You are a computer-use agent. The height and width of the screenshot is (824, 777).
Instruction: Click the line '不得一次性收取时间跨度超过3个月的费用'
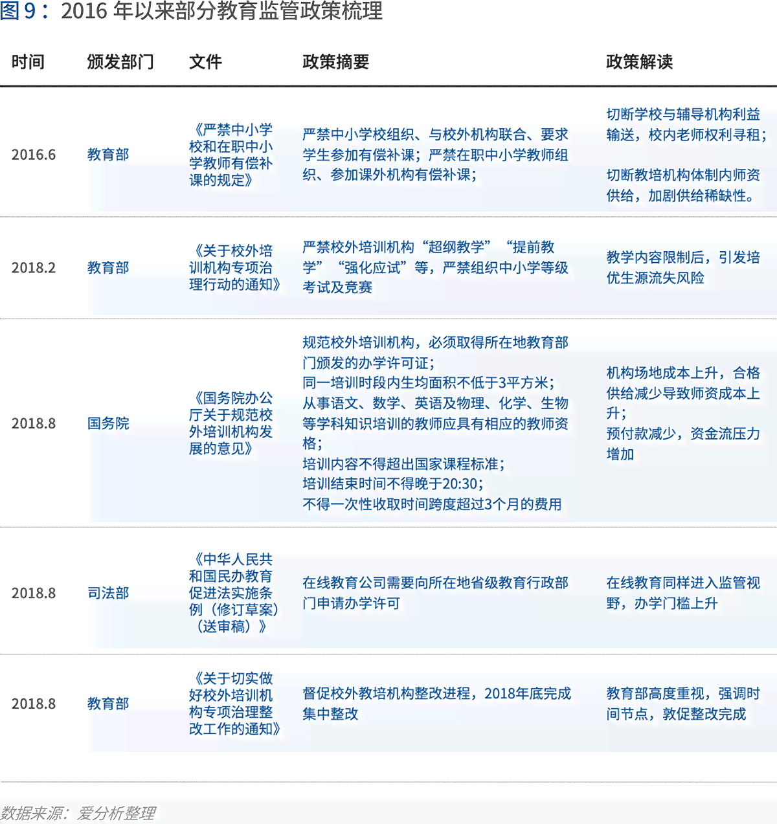click(432, 504)
